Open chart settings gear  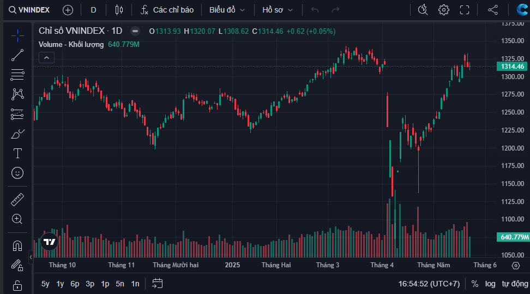pyautogui.click(x=444, y=10)
